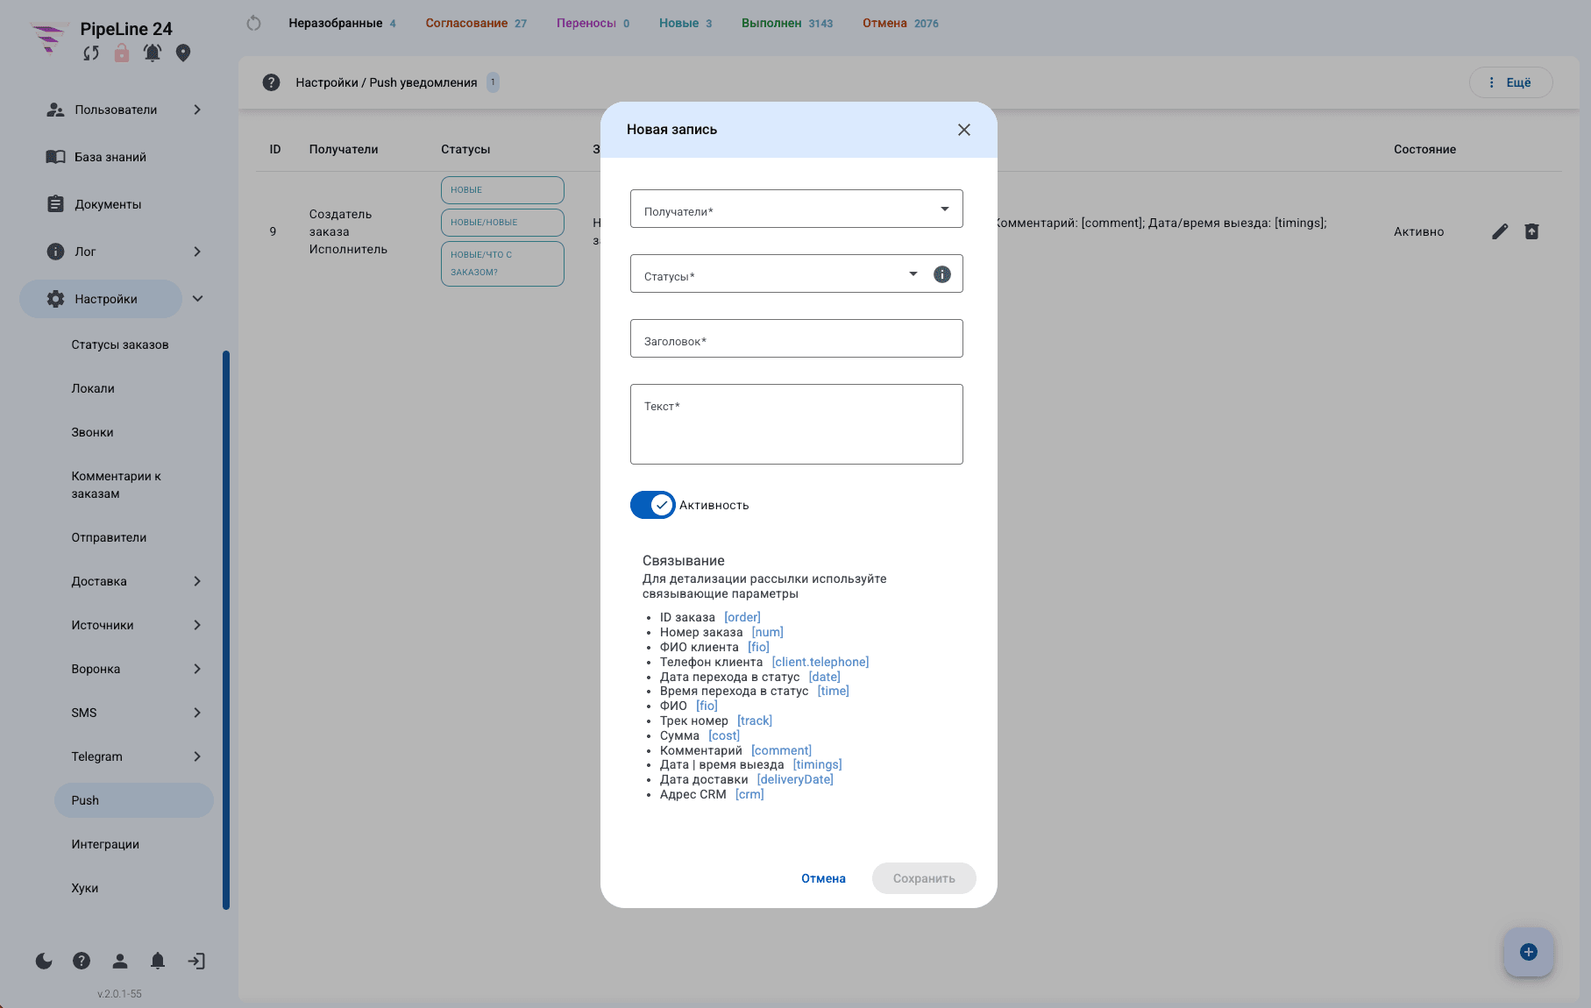
Task: Open notifications bell at sidebar bottom
Action: coord(158,961)
